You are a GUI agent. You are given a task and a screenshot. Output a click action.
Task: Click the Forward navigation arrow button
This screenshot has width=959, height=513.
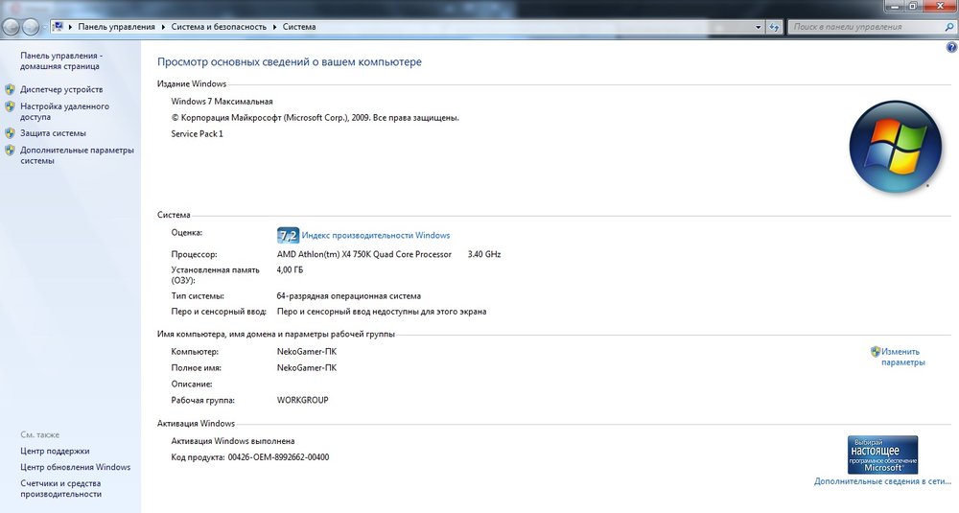pyautogui.click(x=32, y=27)
